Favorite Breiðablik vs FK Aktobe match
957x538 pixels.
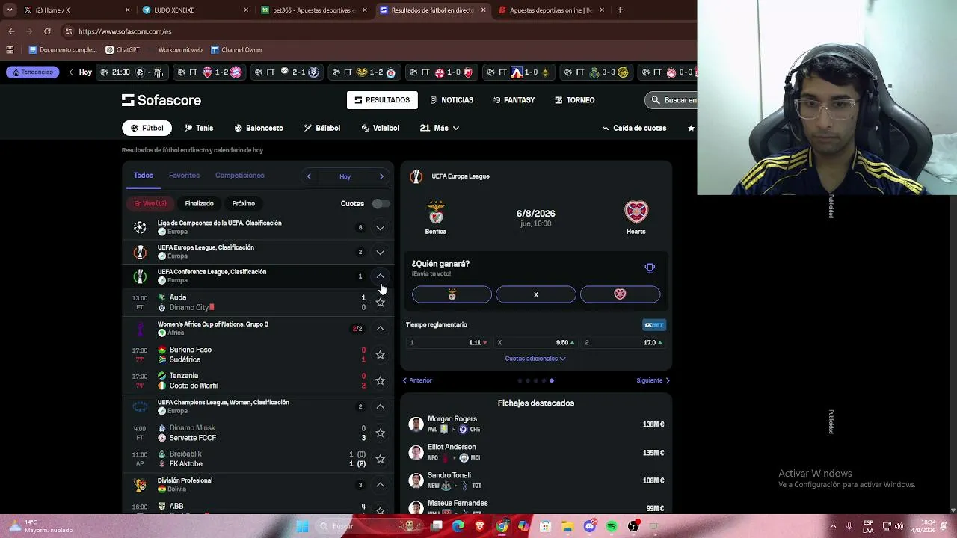(380, 459)
